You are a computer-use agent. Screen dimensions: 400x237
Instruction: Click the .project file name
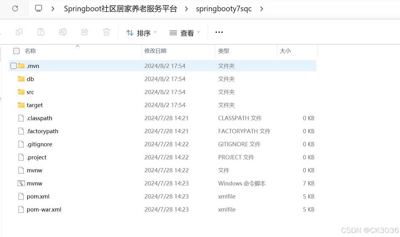[37, 157]
